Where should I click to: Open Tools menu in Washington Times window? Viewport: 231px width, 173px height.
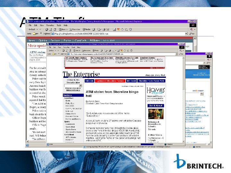coord(59,25)
